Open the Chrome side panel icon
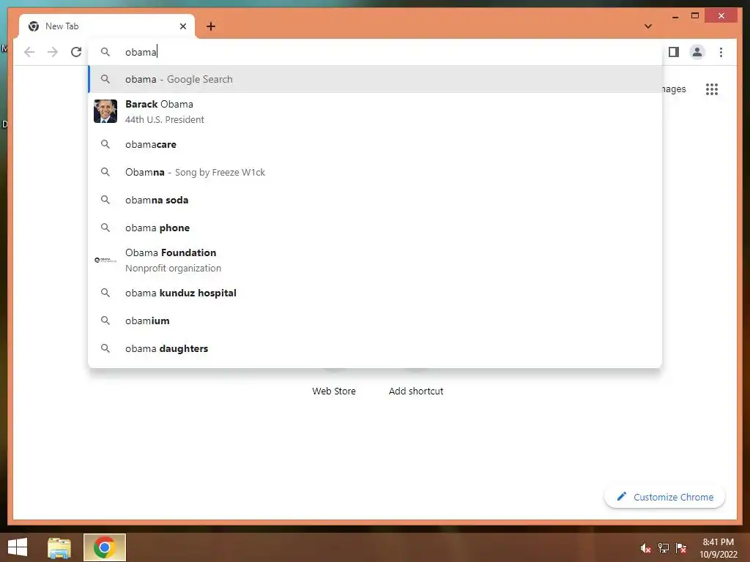 click(674, 52)
